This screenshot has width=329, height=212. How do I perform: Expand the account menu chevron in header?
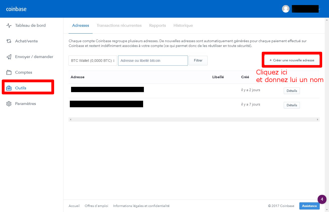pos(319,9)
